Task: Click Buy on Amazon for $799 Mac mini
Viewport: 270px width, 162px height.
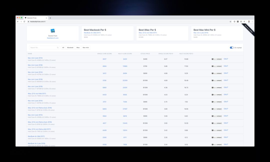Action: (216, 66)
